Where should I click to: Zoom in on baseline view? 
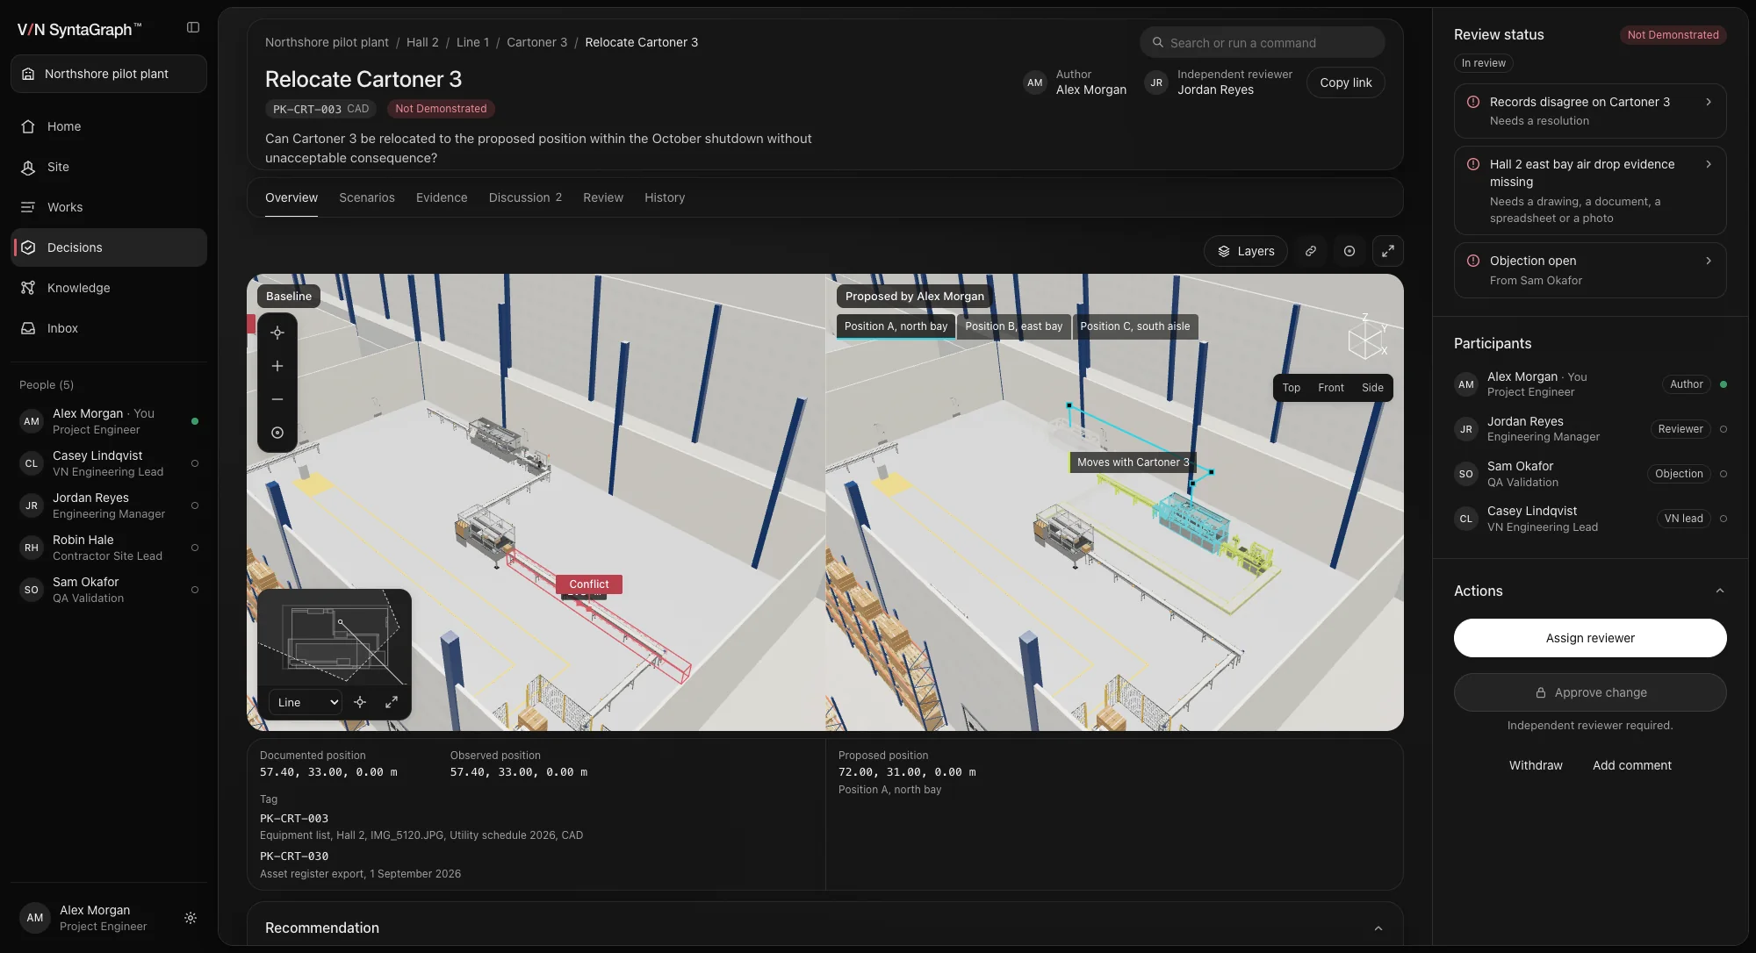click(277, 366)
